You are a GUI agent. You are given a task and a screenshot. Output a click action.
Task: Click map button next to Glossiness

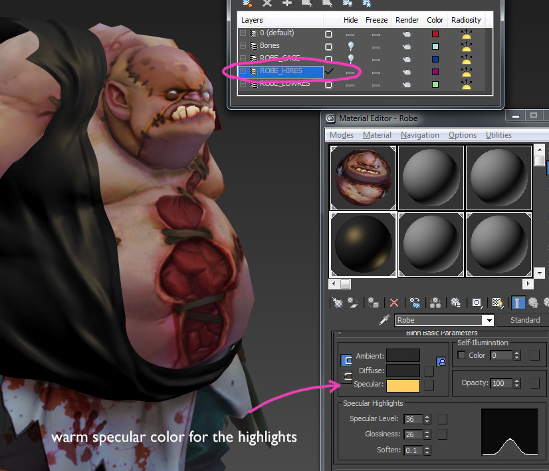click(x=442, y=434)
